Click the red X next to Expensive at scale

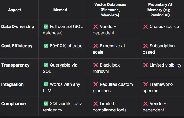pyautogui.click(x=96, y=46)
